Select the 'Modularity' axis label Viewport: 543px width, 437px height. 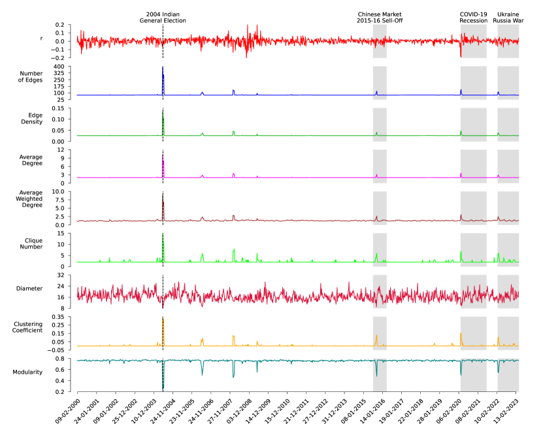pyautogui.click(x=27, y=372)
